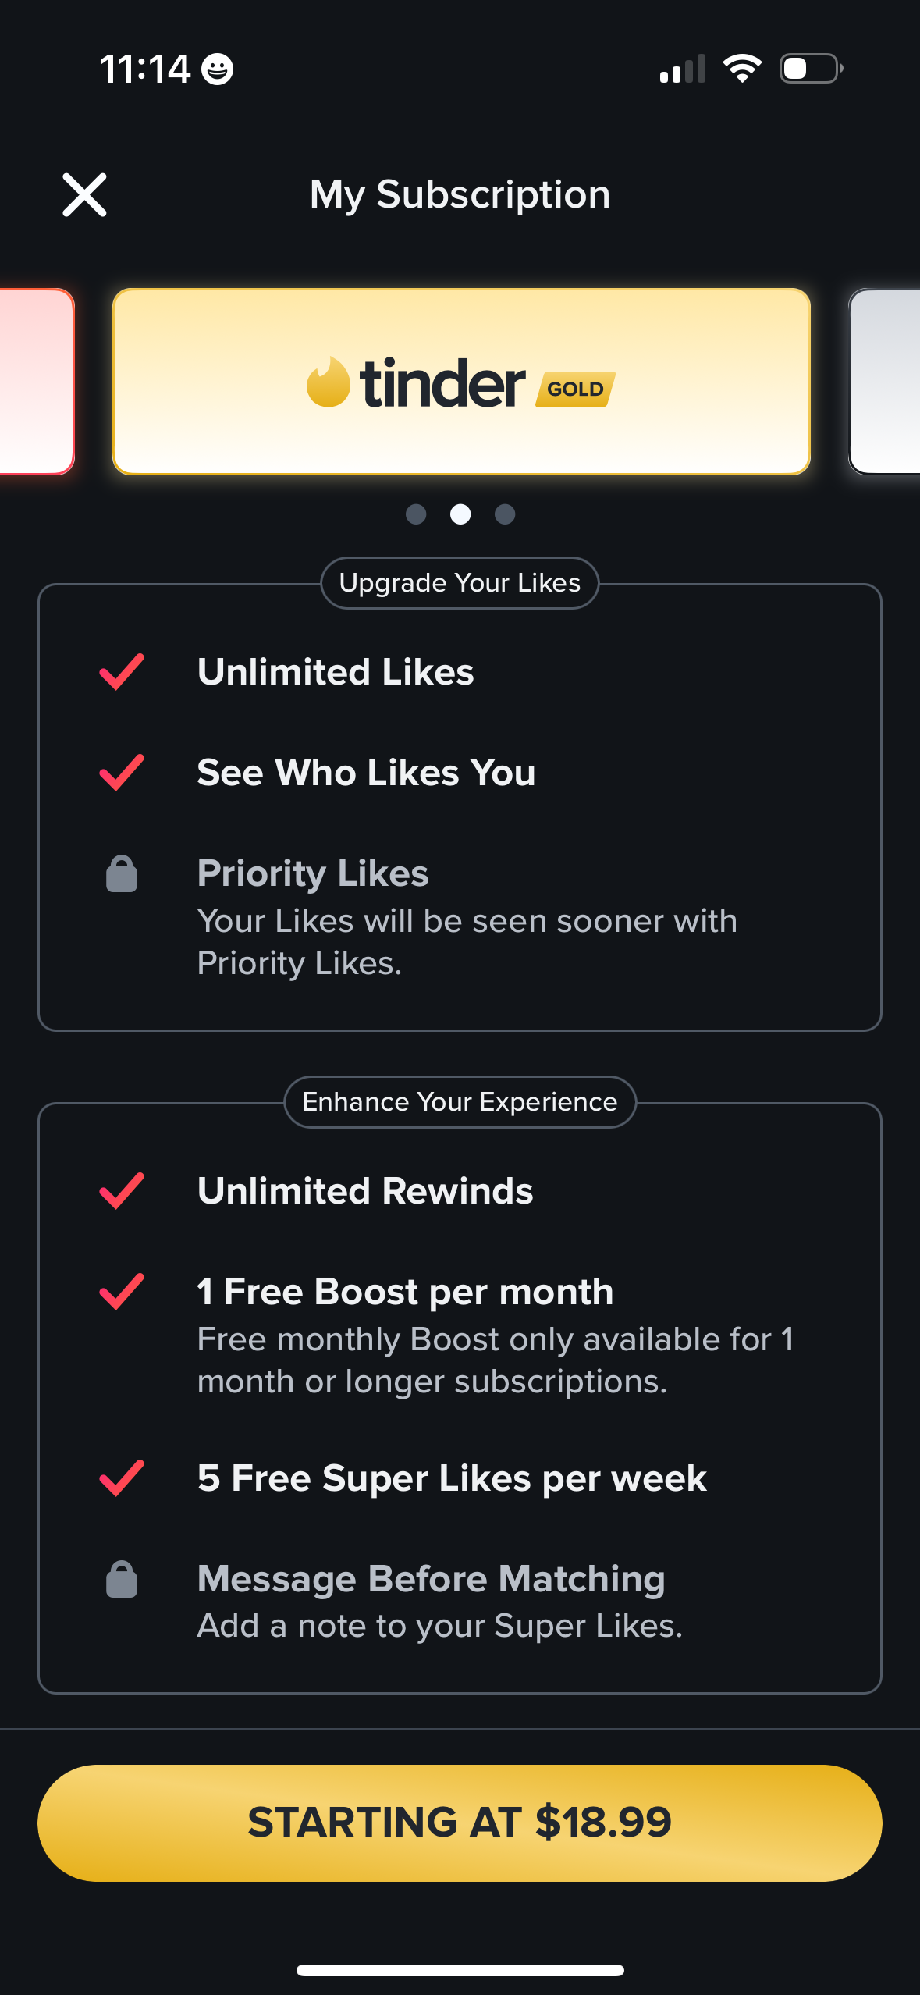The height and width of the screenshot is (1995, 920).
Task: Select the gray plan card peeking right
Action: coord(886,382)
